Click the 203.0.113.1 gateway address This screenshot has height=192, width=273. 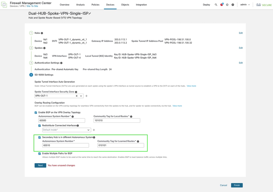pyautogui.click(x=121, y=40)
